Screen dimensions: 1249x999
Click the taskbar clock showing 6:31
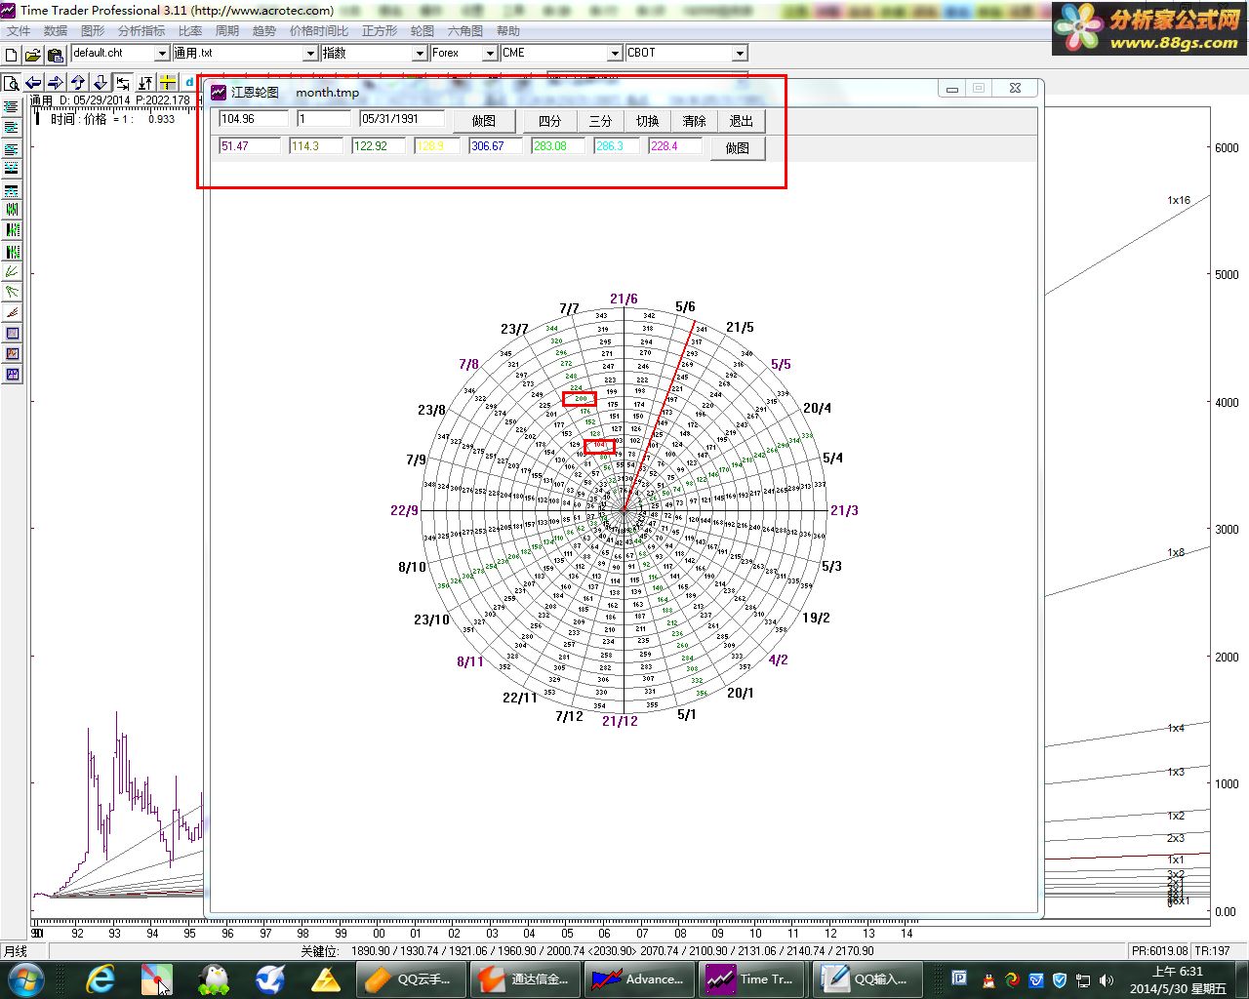(1178, 979)
